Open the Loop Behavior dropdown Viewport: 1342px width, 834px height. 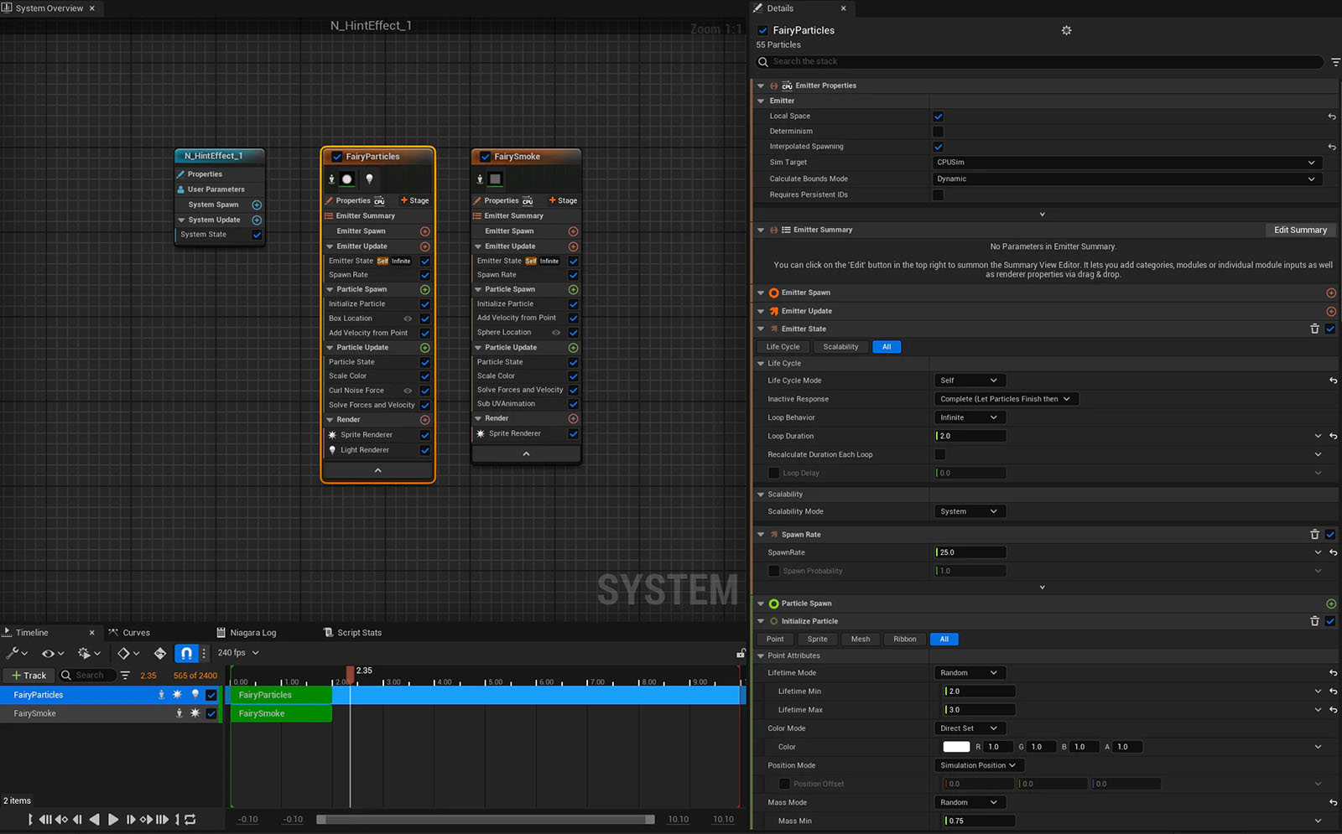pos(969,417)
